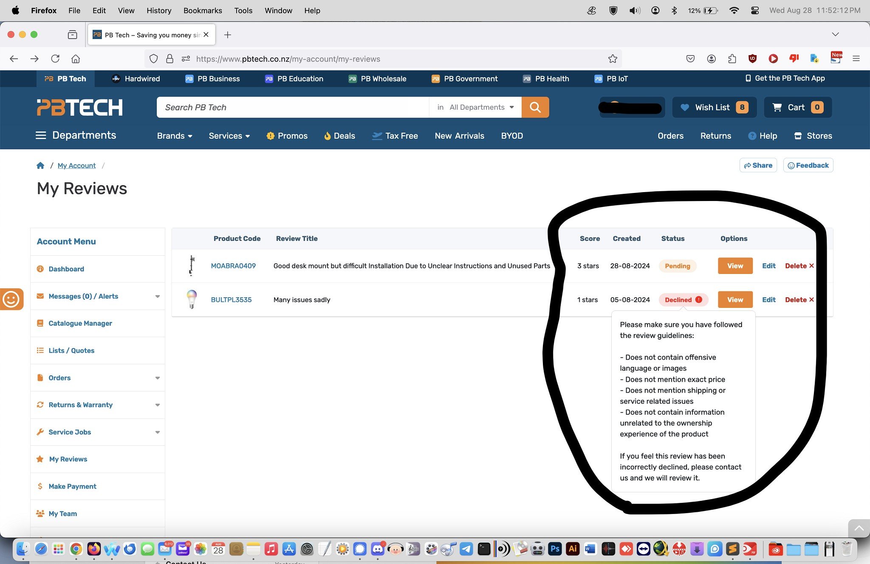Reload the page with Firefox refresh icon
This screenshot has height=564, width=870.
(55, 59)
